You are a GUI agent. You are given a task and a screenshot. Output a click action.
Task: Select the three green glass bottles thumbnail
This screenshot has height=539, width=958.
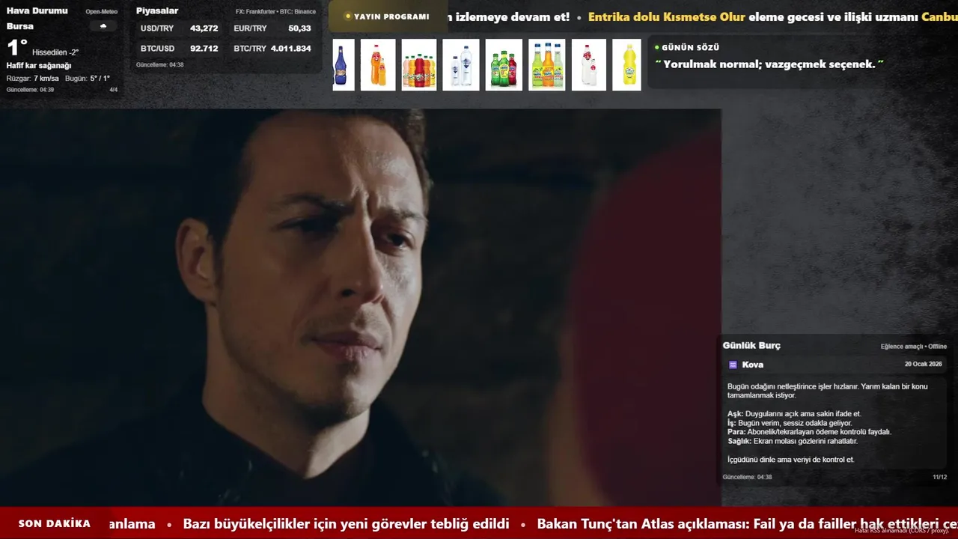pyautogui.click(x=504, y=65)
